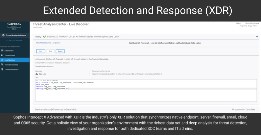Click the Sophos Central Admin logo
Viewport: 261px width, 135px height.
(x=14, y=26)
